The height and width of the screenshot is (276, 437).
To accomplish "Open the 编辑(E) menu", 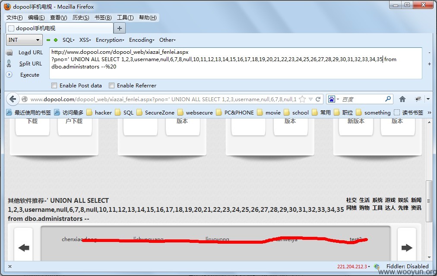I will pyautogui.click(x=36, y=18).
